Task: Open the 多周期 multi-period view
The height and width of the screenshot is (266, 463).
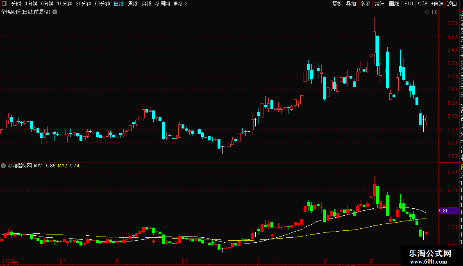Action: [x=162, y=4]
